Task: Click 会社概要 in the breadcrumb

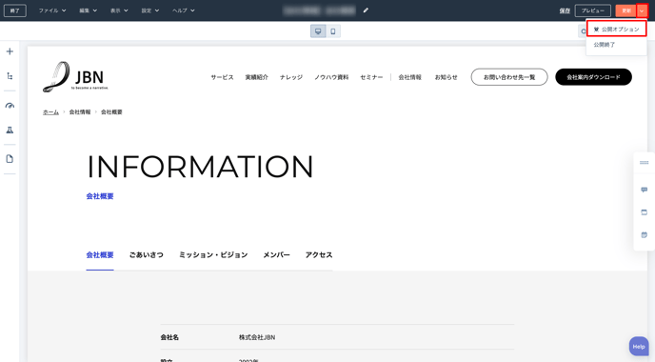Action: [x=111, y=112]
